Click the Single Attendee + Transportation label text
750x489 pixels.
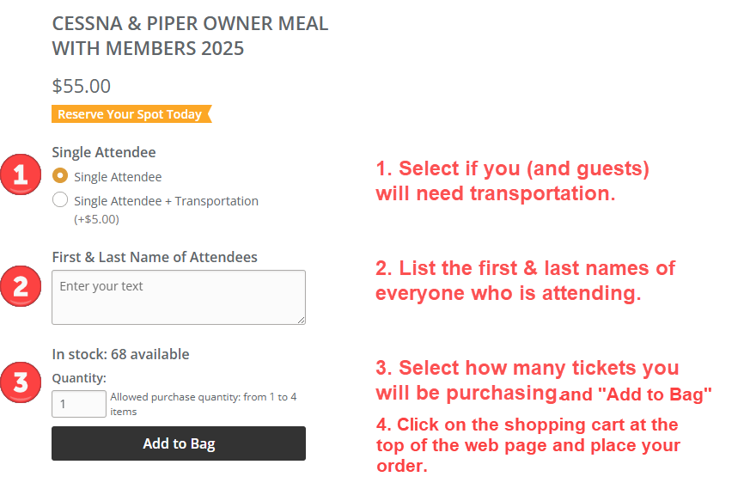click(166, 201)
